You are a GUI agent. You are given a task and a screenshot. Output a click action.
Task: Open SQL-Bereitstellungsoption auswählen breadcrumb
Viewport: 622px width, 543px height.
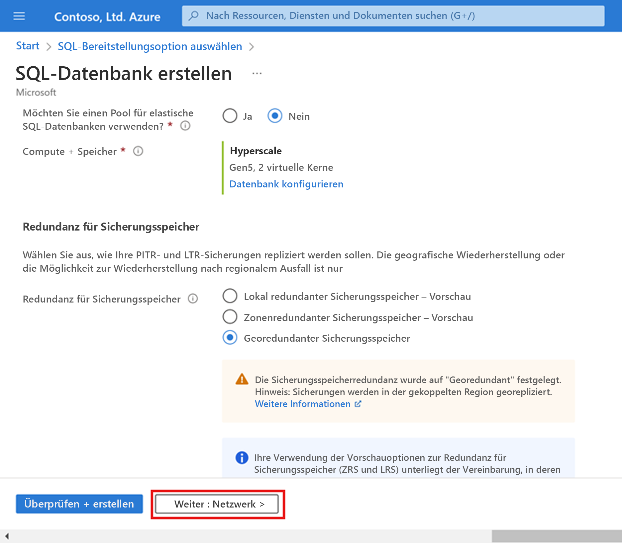[x=150, y=46]
